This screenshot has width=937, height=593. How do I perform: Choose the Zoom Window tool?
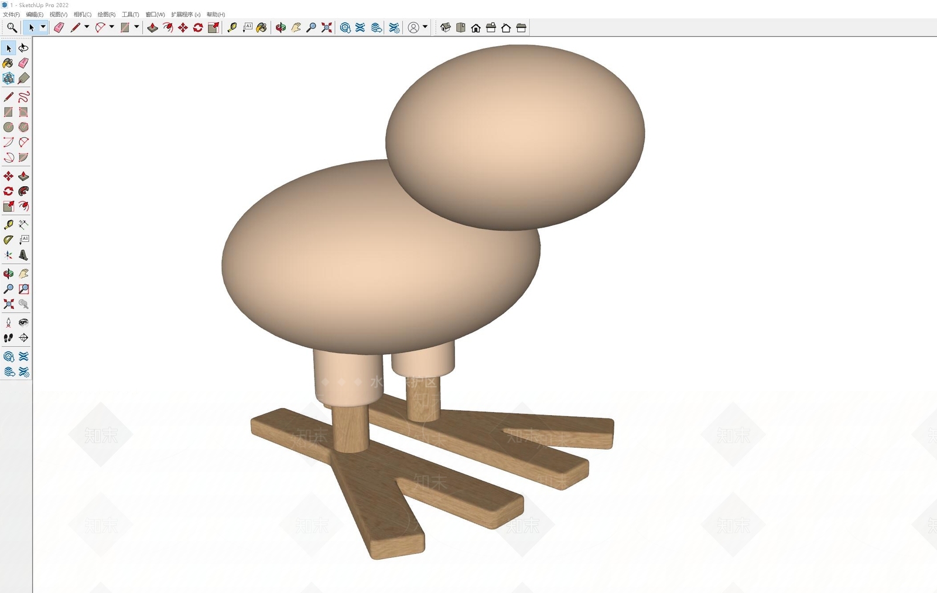23,289
